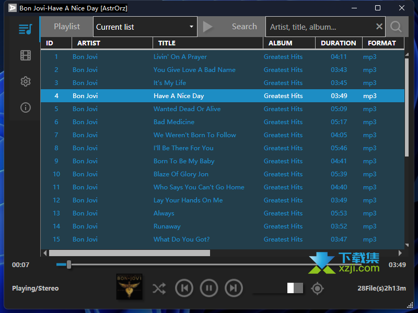Screen dimensions: 418x313
Task: Click the play arrow next to Current list
Action: pos(207,27)
